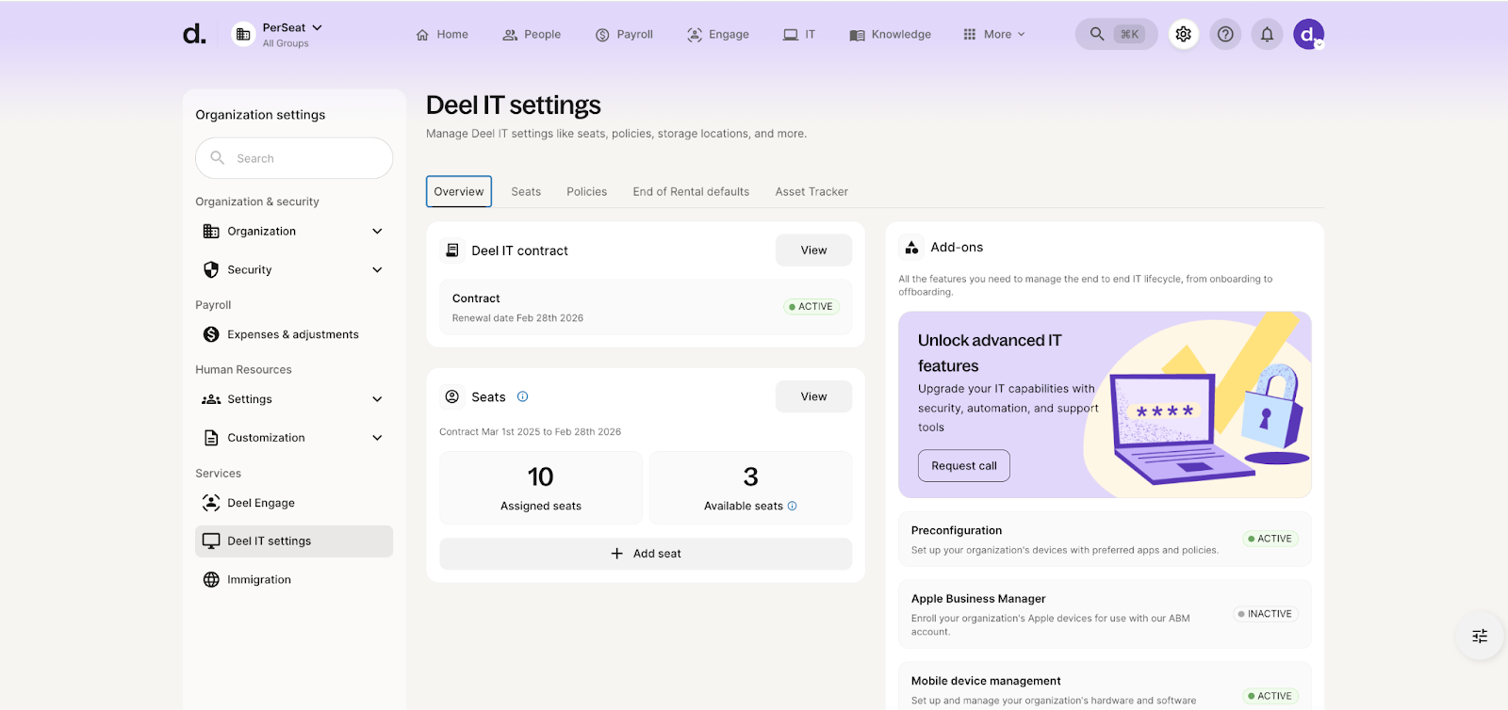The image size is (1508, 710).
Task: Click the 3 Available seats card
Action: pos(750,488)
